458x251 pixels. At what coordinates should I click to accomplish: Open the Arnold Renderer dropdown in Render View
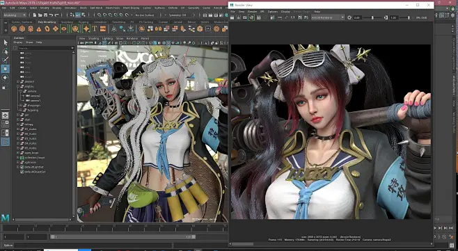point(328,17)
